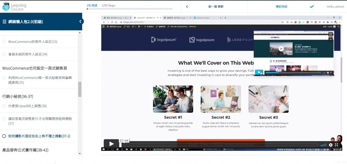Viewport: 347px width, 164px height.
Task: Open main video settings gear
Action: (331, 145)
